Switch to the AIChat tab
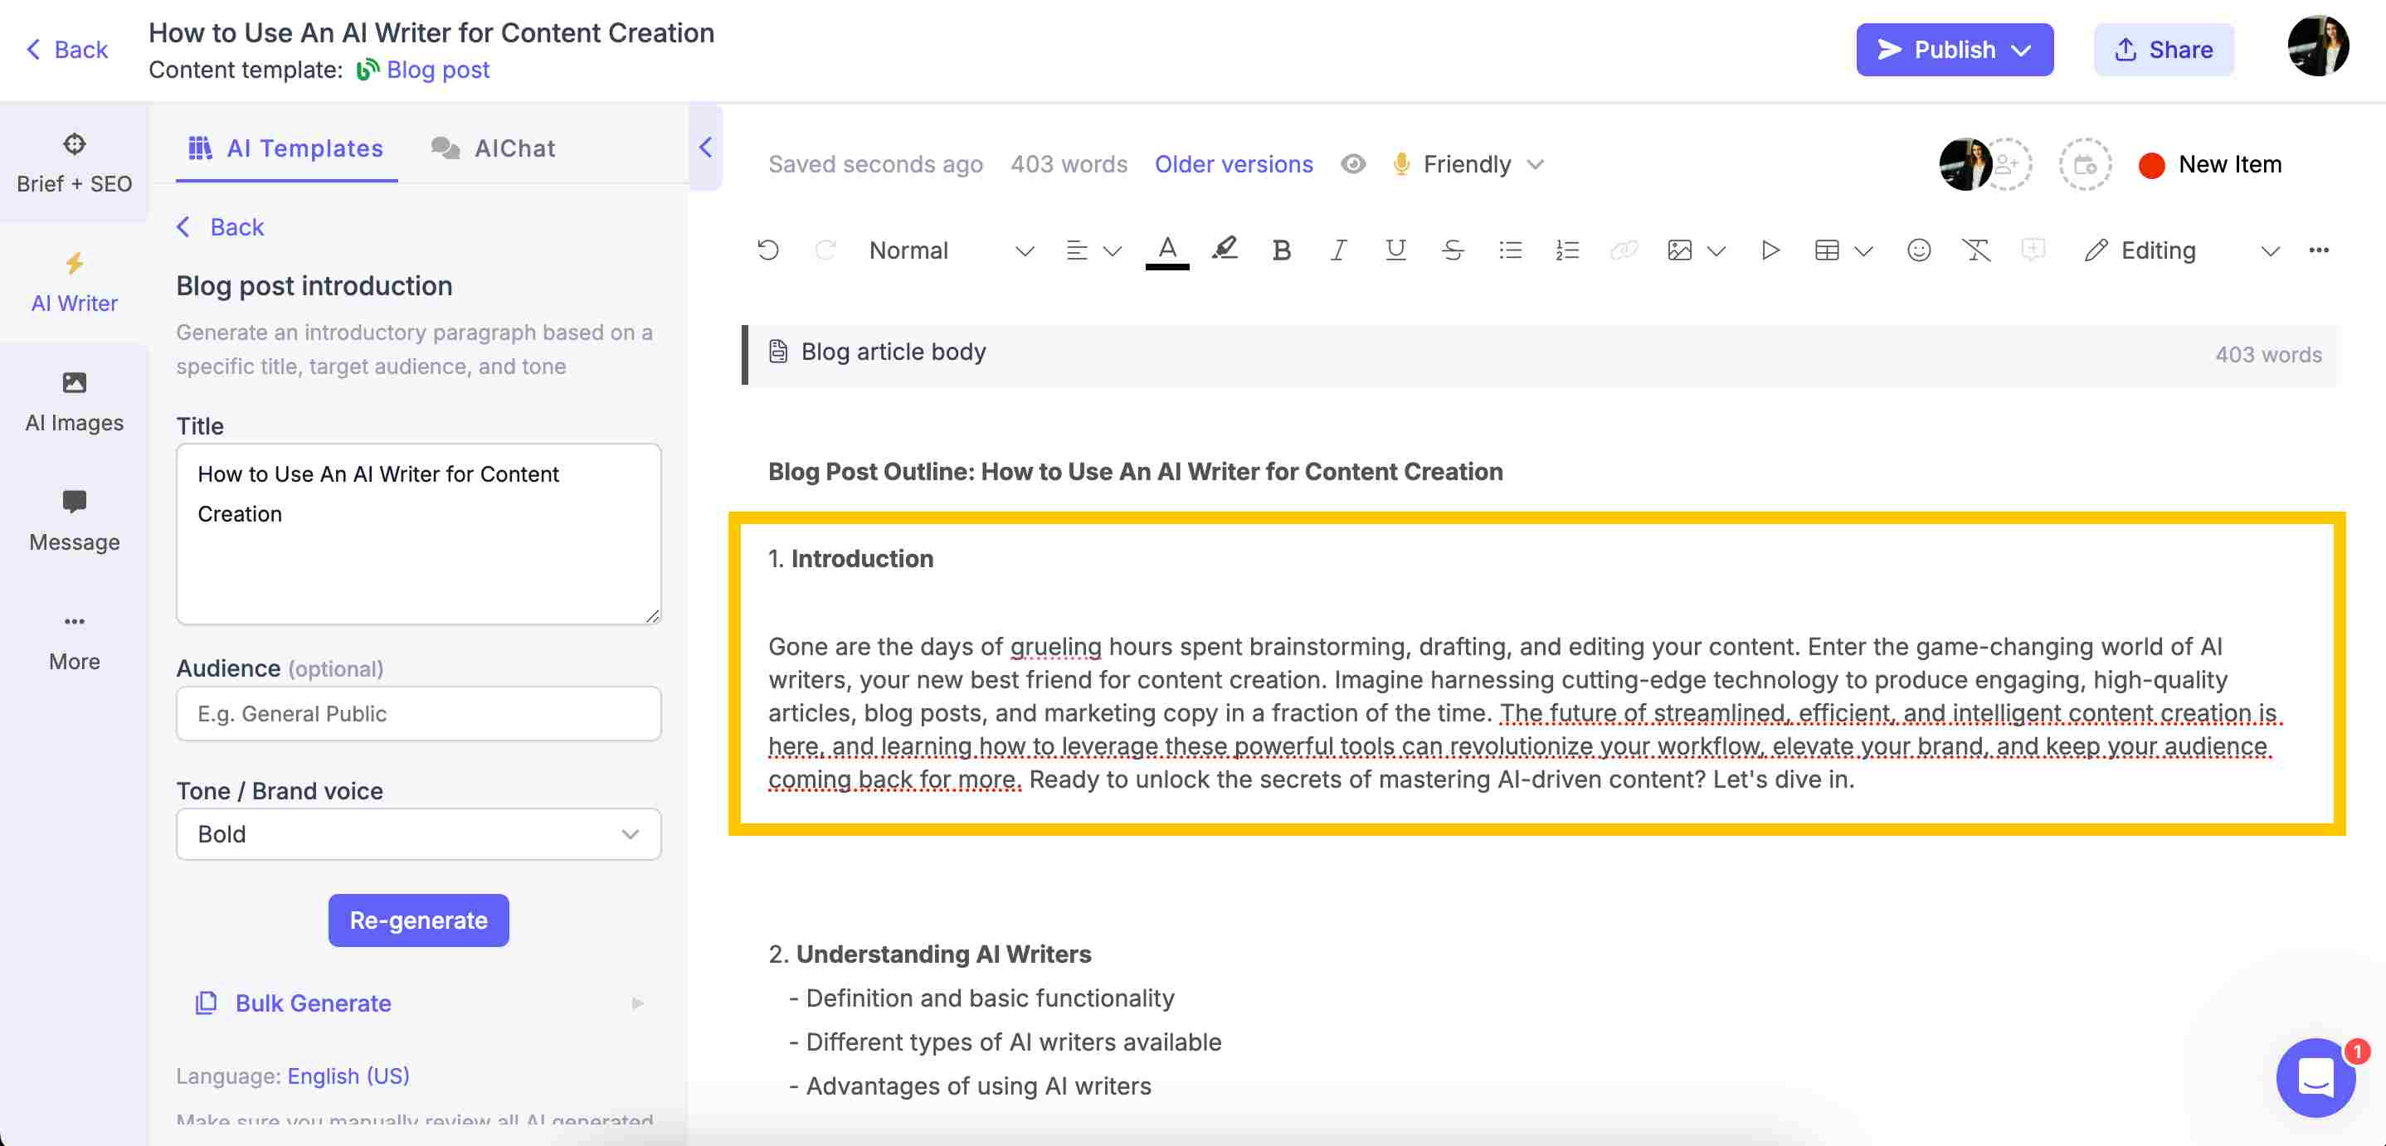 coord(493,148)
